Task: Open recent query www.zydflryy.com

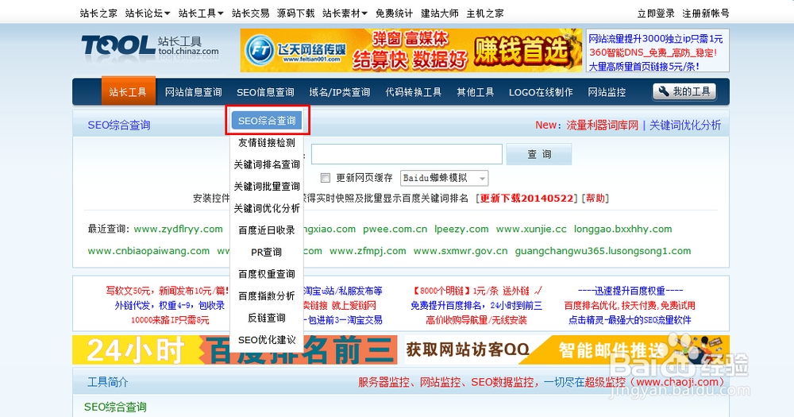Action: 178,229
